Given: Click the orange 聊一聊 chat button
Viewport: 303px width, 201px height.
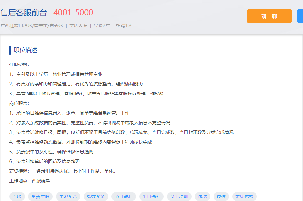Looking at the screenshot, I should pos(269,16).
